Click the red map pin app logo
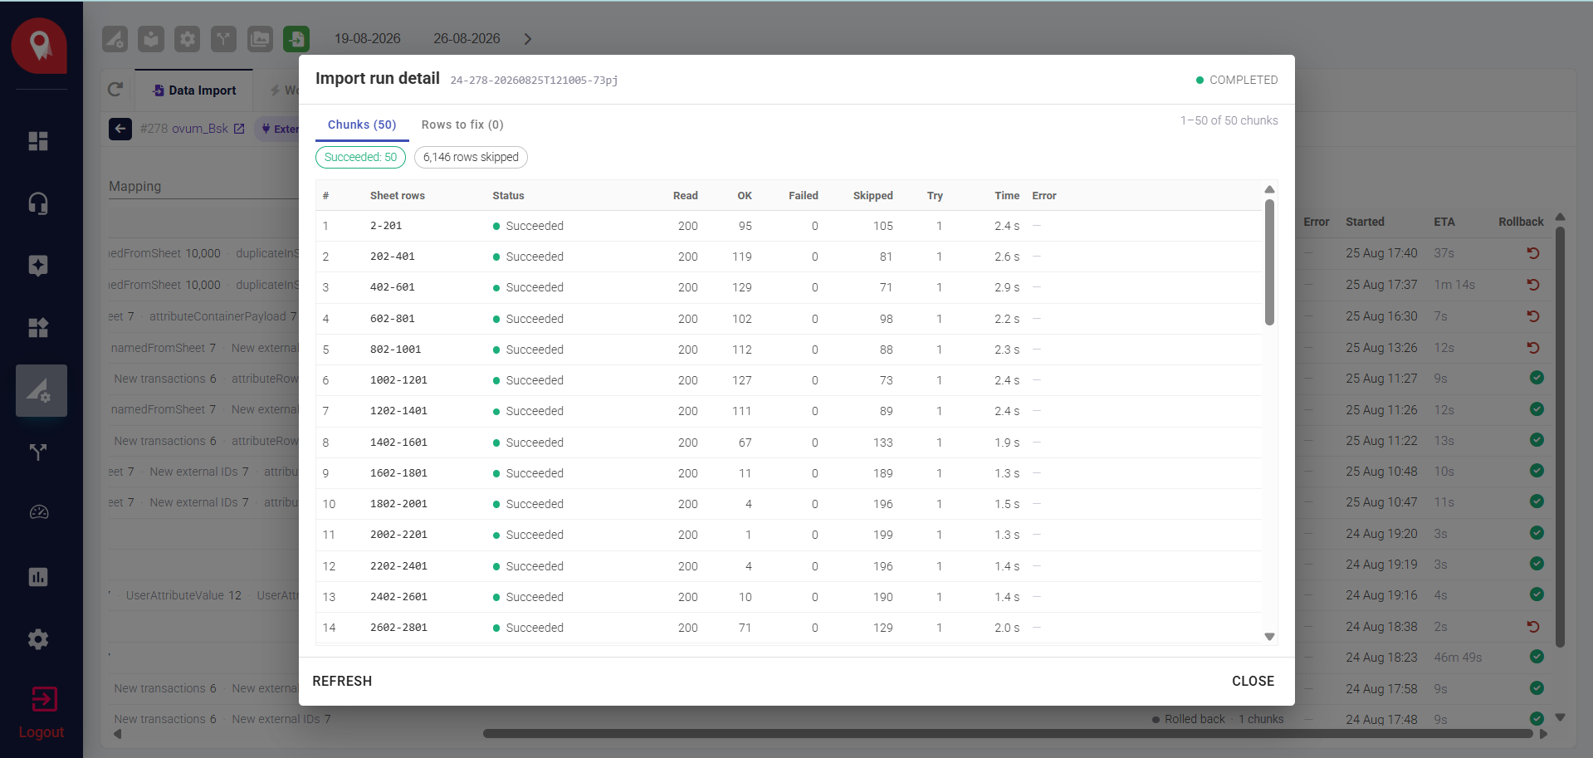Screen dimensions: 1593x758 pyautogui.click(x=39, y=46)
